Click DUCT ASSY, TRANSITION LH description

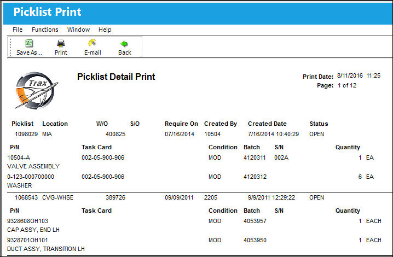(46, 249)
